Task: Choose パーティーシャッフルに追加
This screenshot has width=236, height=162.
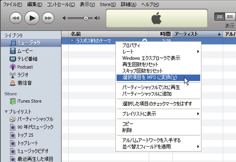Action: (x=158, y=94)
